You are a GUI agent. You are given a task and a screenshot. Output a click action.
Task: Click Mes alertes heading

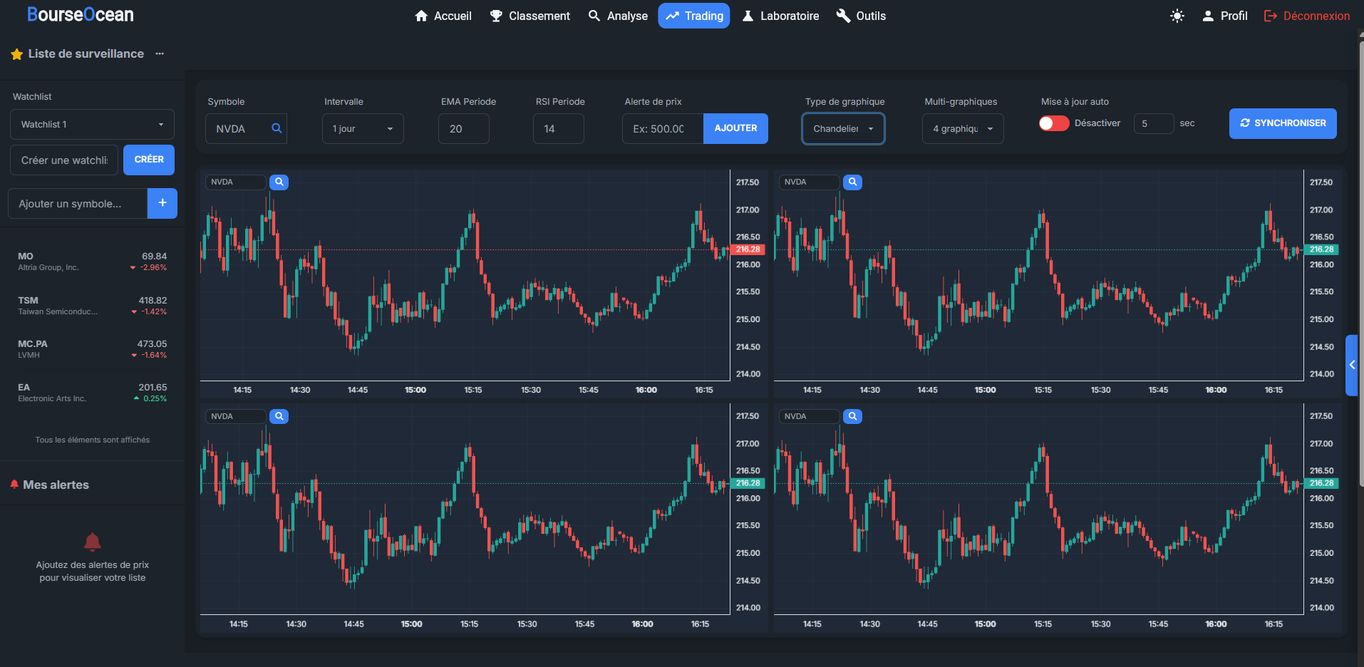pos(56,485)
